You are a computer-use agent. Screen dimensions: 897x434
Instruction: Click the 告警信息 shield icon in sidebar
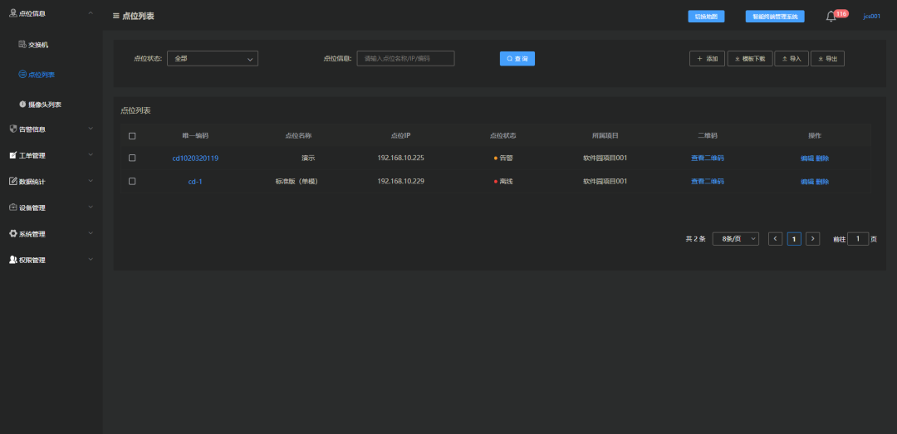[x=13, y=129]
